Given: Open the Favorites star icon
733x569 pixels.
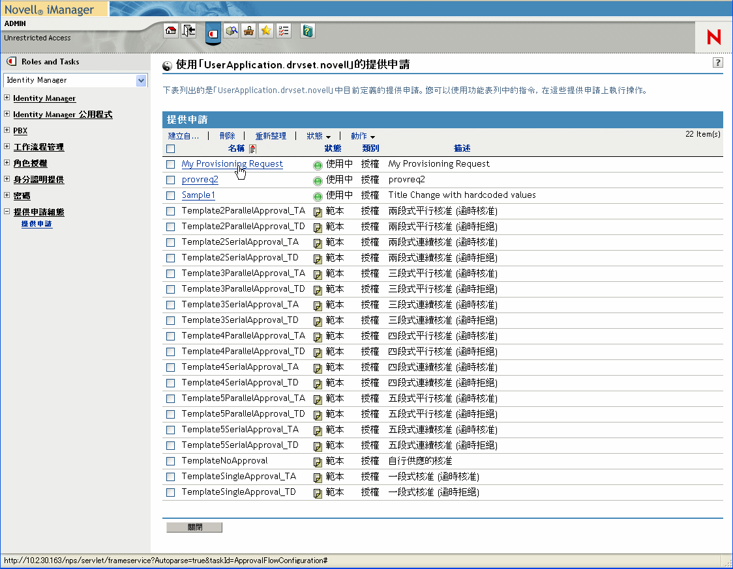Looking at the screenshot, I should click(266, 31).
